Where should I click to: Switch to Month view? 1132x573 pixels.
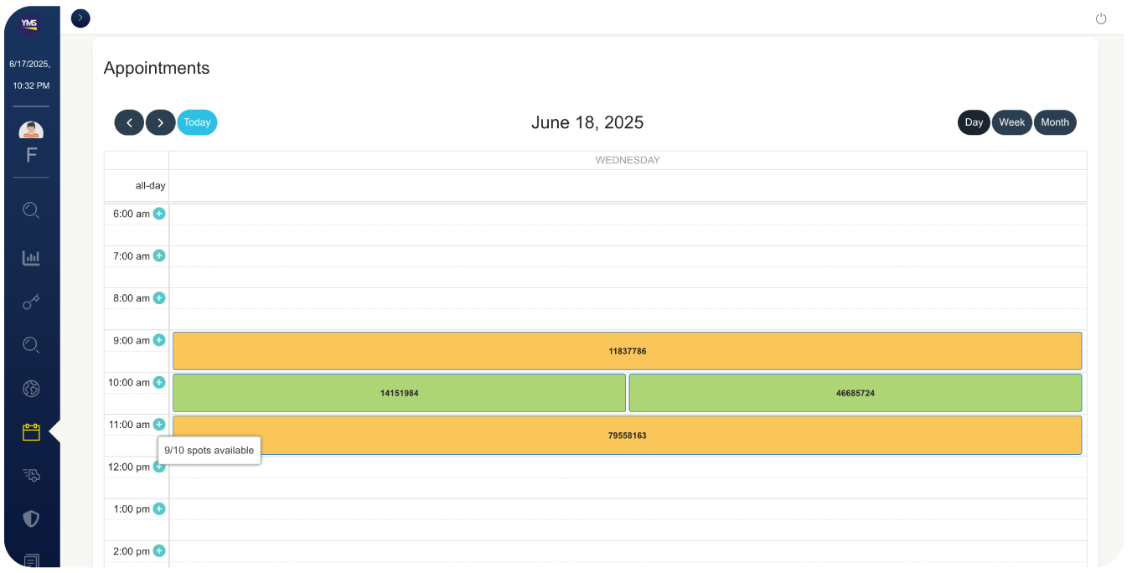[1054, 122]
